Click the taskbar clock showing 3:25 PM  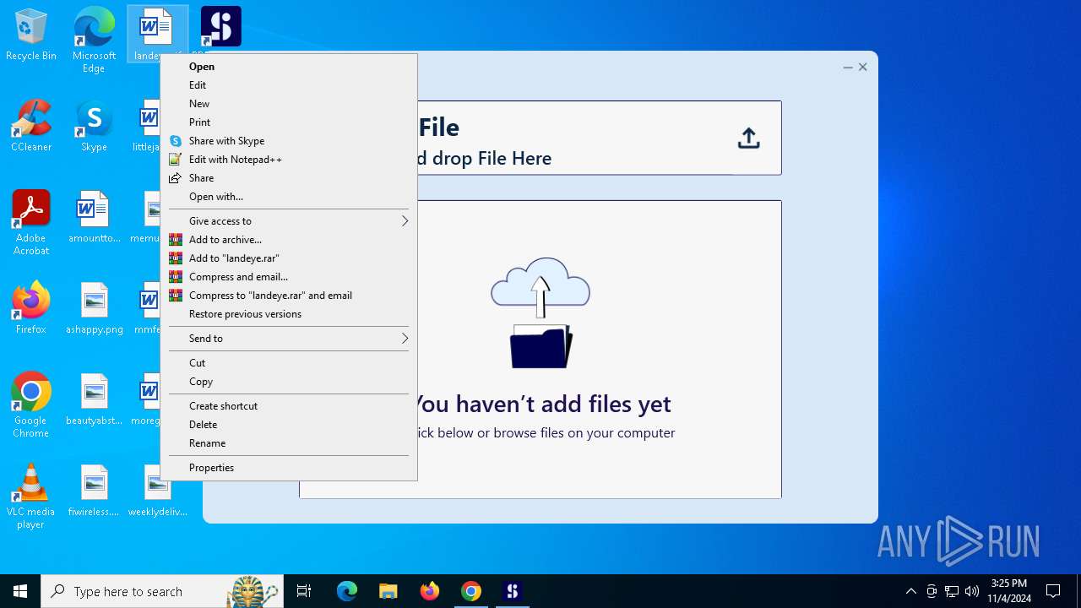tap(1009, 591)
